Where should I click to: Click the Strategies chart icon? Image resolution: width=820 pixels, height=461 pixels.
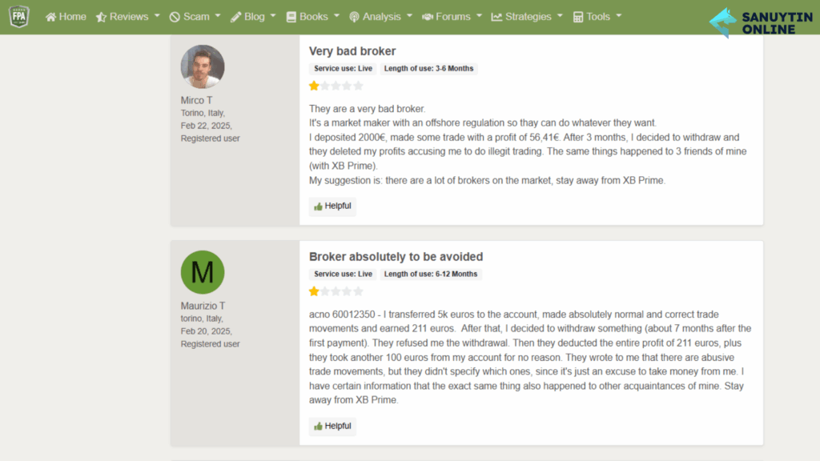click(x=496, y=18)
